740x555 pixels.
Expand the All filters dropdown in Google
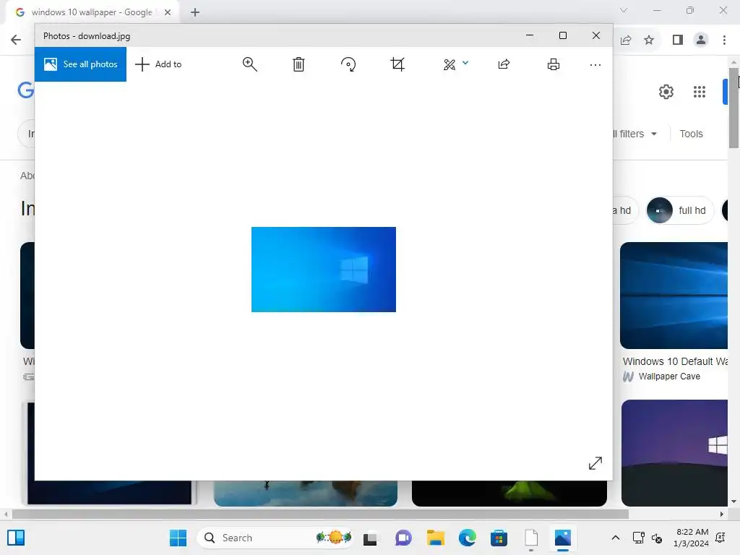click(635, 134)
